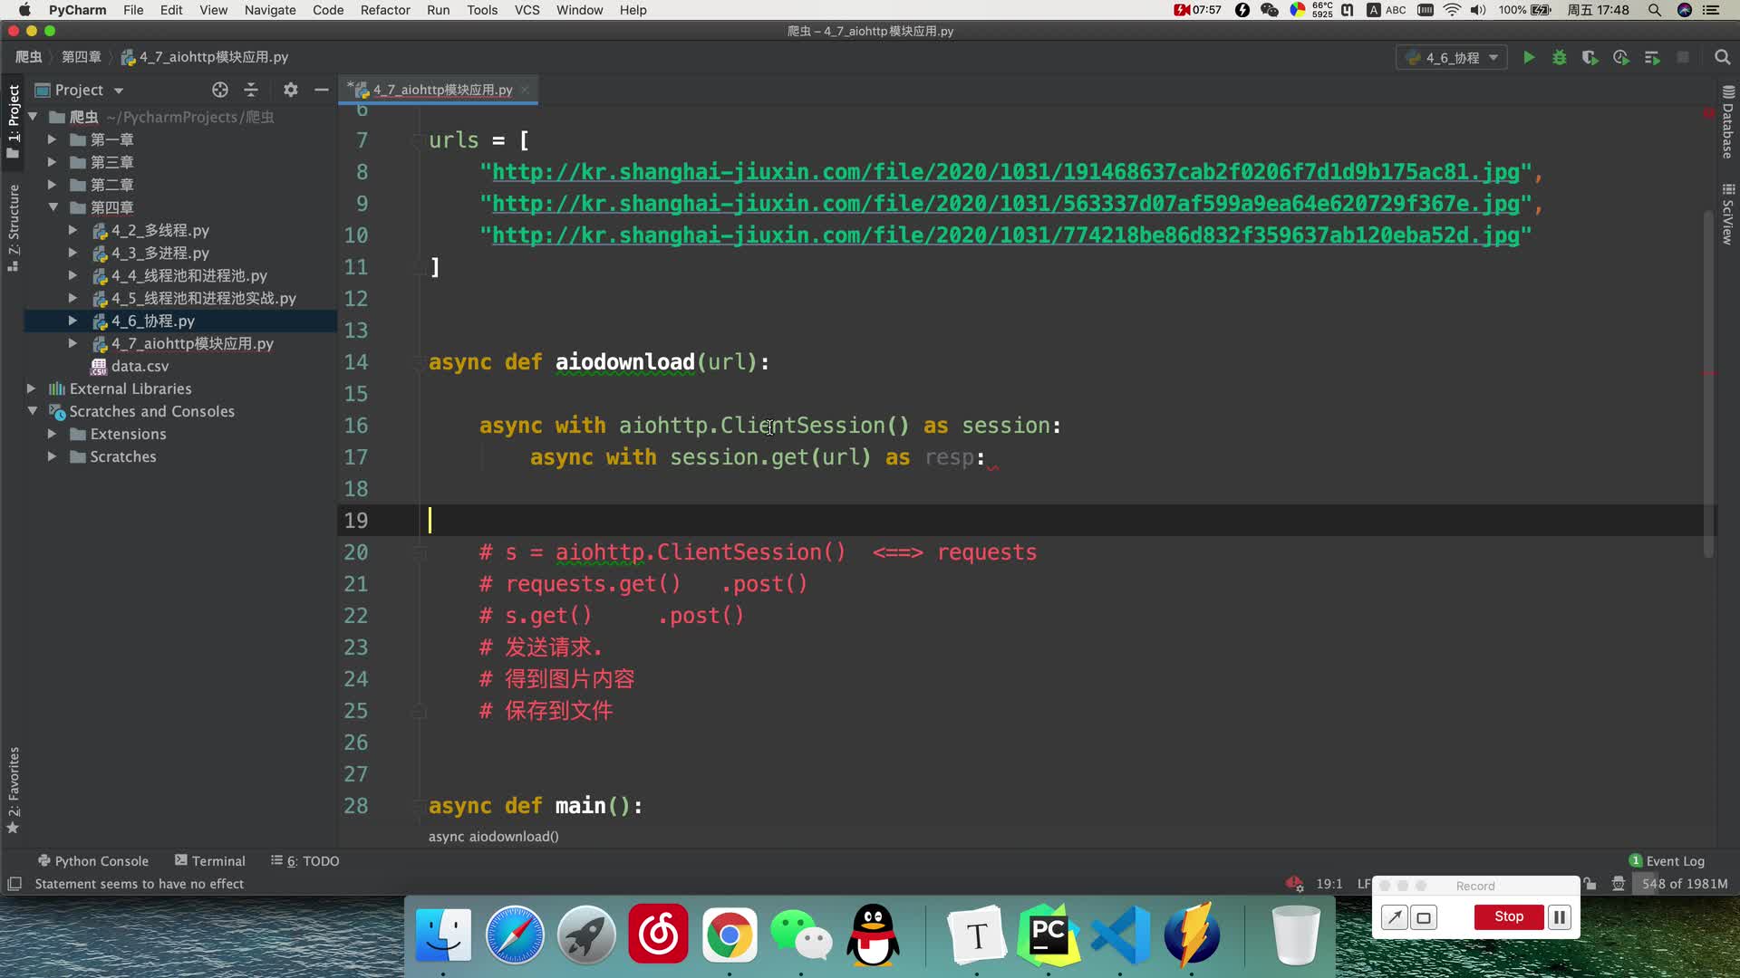
Task: Expand External Libraries node
Action: pos(31,388)
